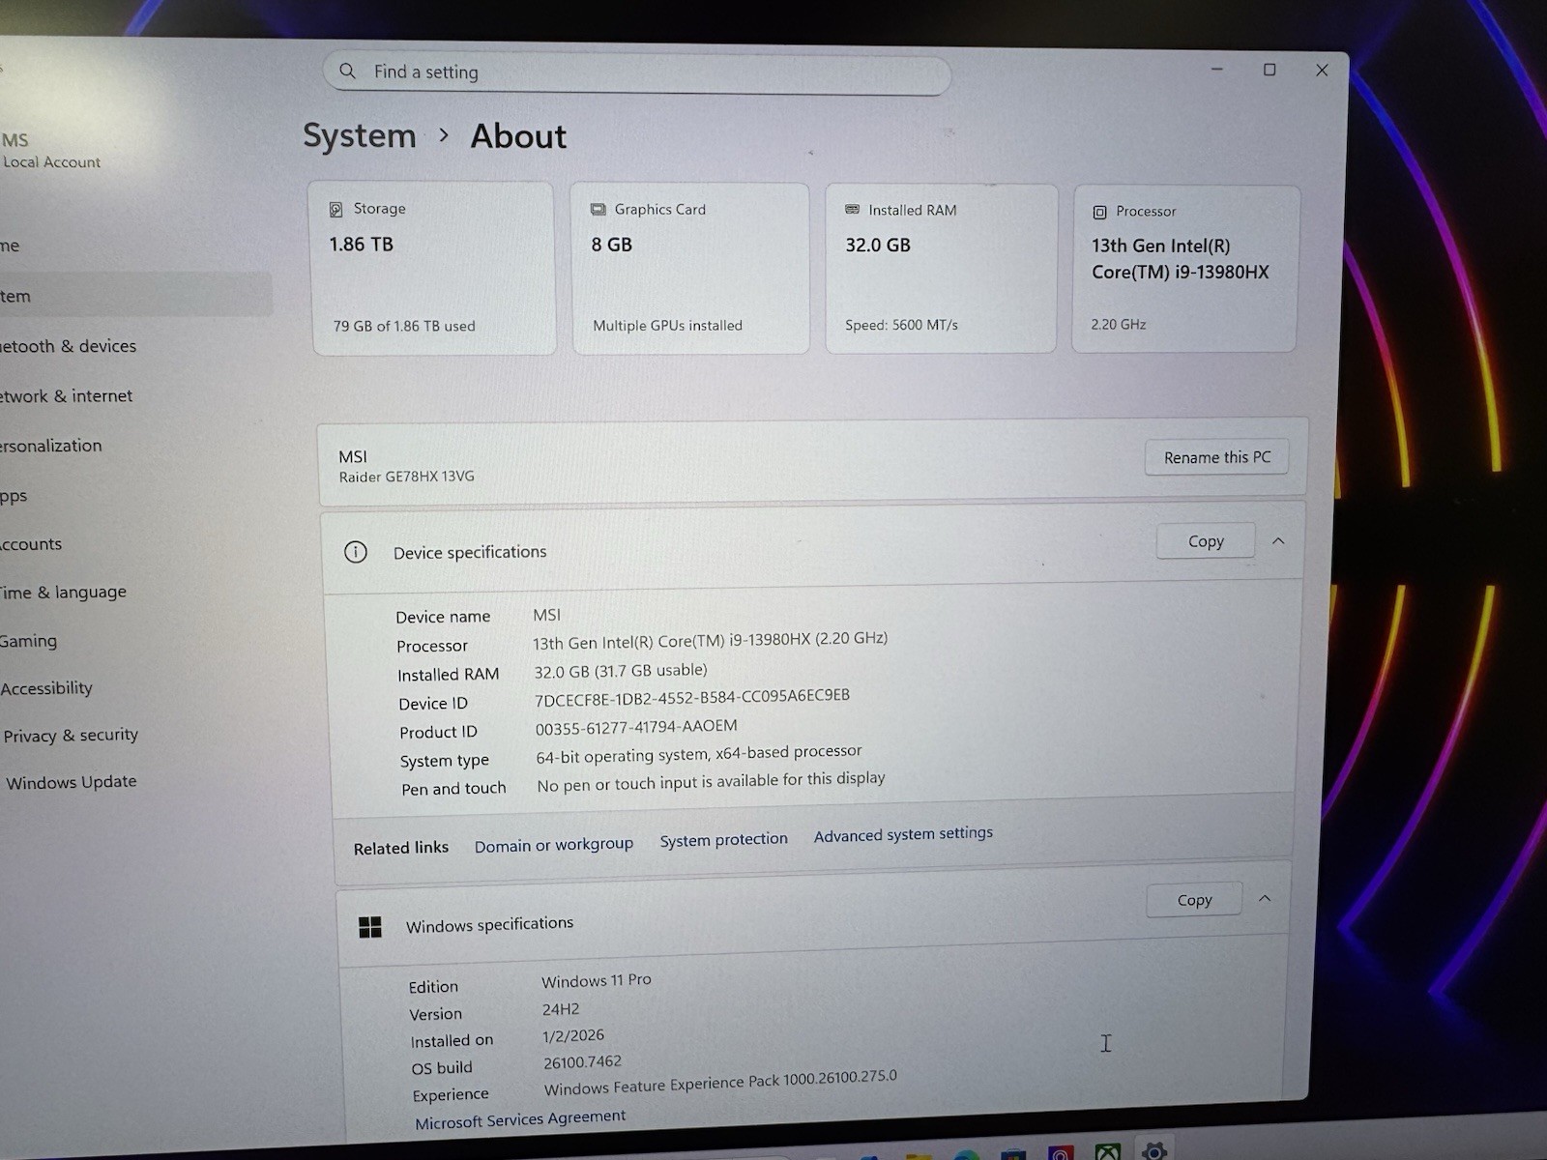Click the Multiple GPUs installed text
The height and width of the screenshot is (1160, 1547).
click(667, 326)
